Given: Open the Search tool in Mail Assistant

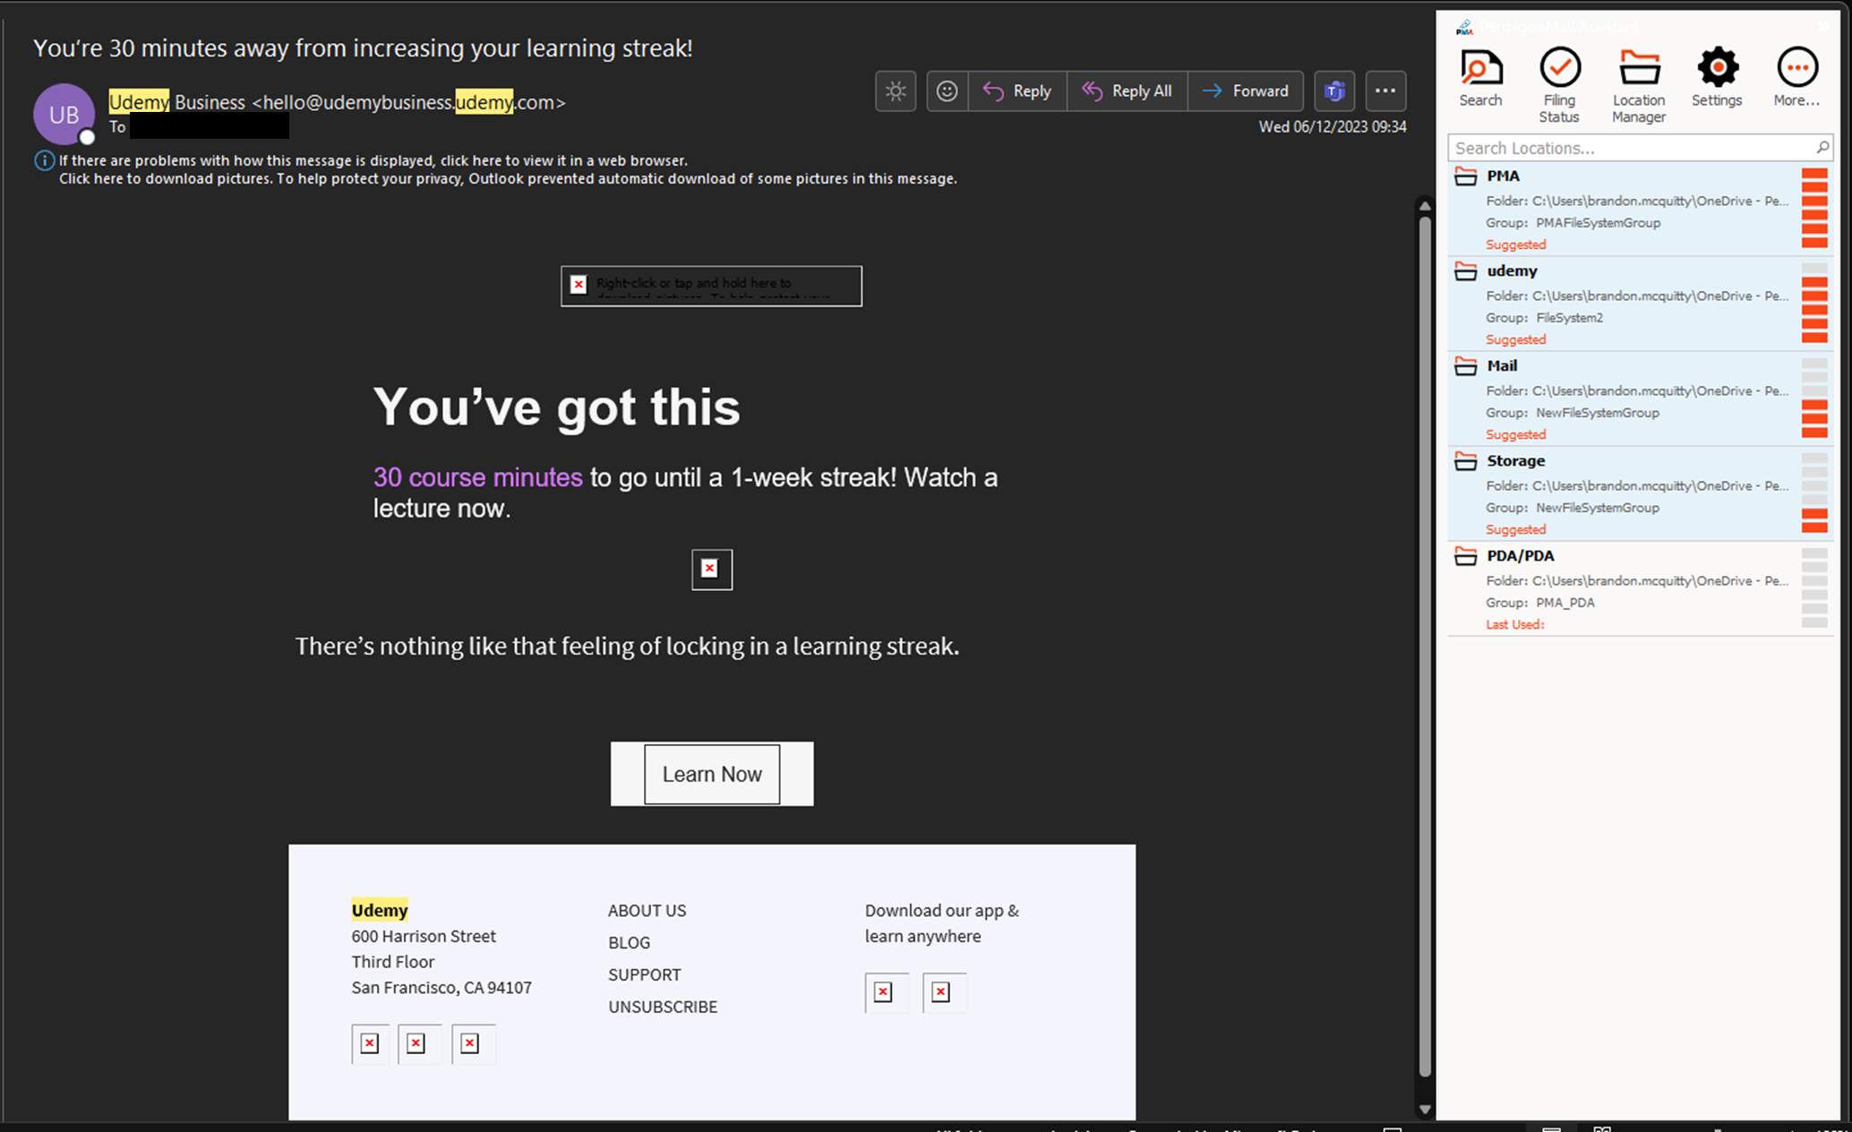Looking at the screenshot, I should tap(1480, 78).
